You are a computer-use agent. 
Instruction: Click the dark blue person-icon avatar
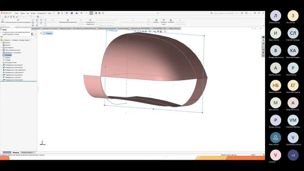pos(275,138)
